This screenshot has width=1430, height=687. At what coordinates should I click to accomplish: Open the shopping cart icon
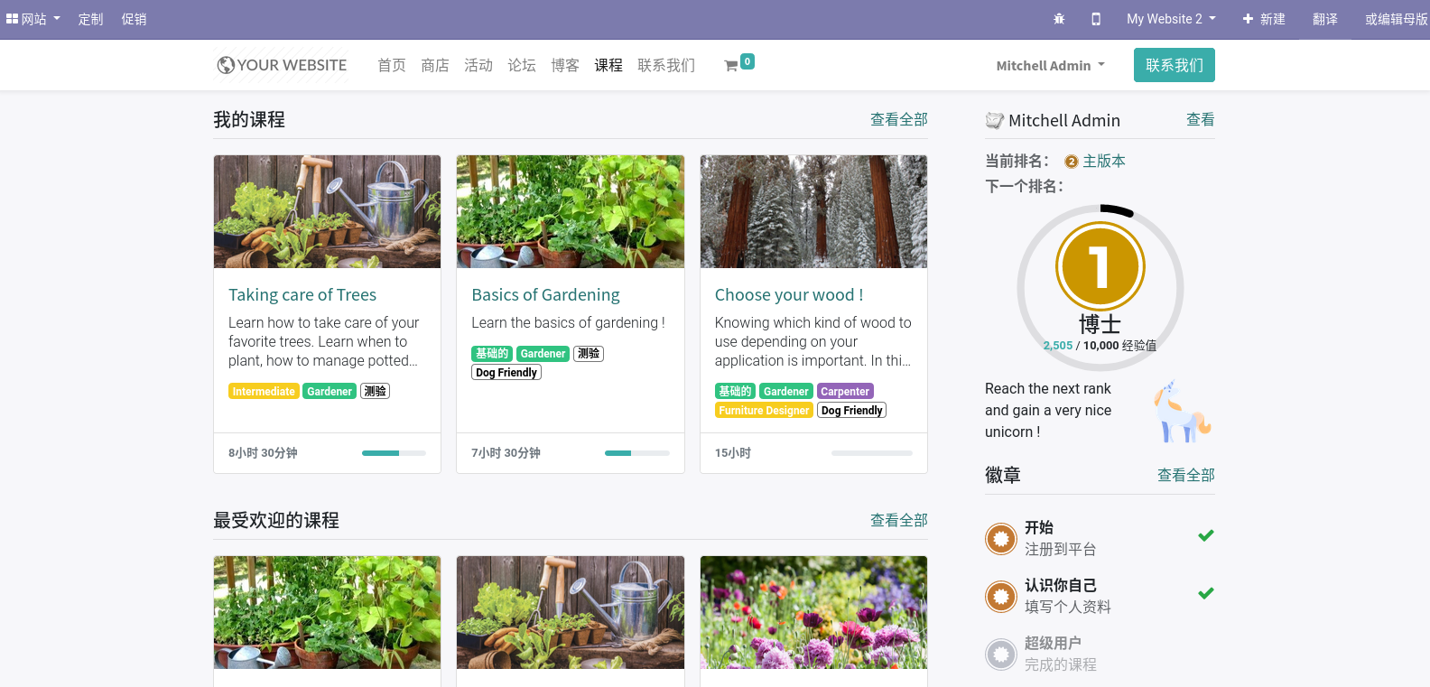pos(731,66)
